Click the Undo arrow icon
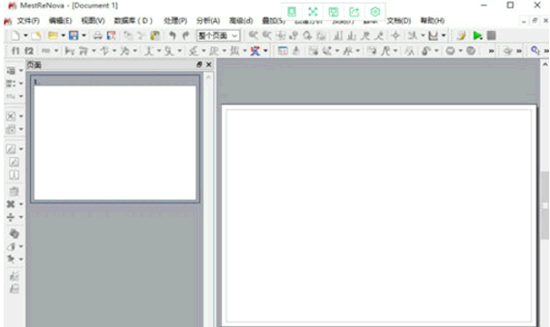 [x=172, y=35]
